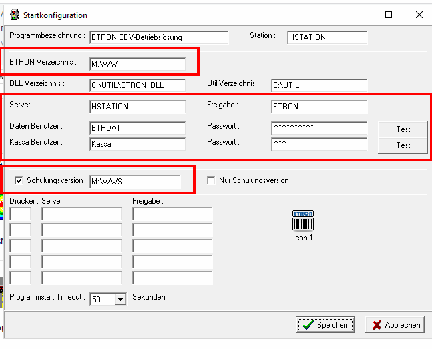432x349 pixels.
Task: Click the Kassa Benutzer field
Action: tap(137, 144)
